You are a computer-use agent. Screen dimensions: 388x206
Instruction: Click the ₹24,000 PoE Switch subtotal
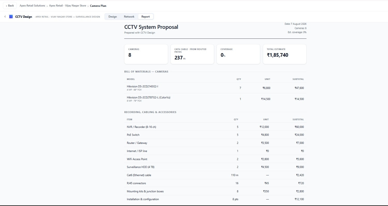[x=299, y=135]
